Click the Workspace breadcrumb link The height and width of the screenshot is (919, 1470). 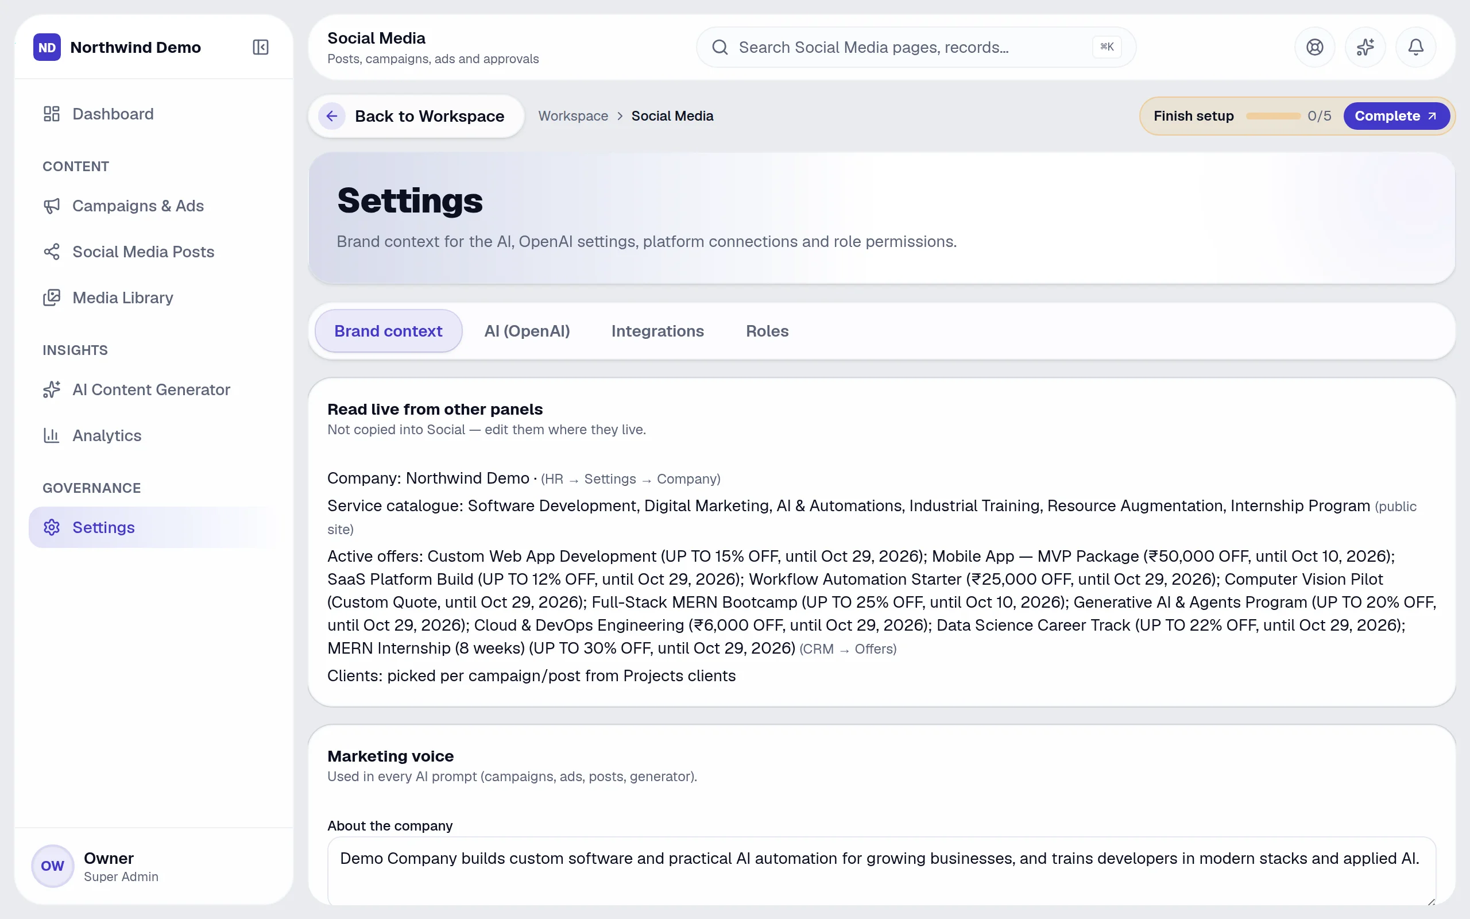pos(573,116)
